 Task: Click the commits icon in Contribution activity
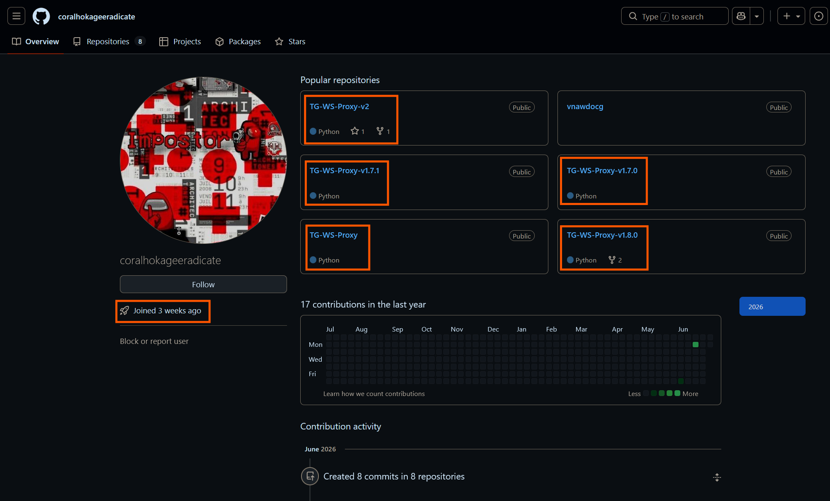310,476
